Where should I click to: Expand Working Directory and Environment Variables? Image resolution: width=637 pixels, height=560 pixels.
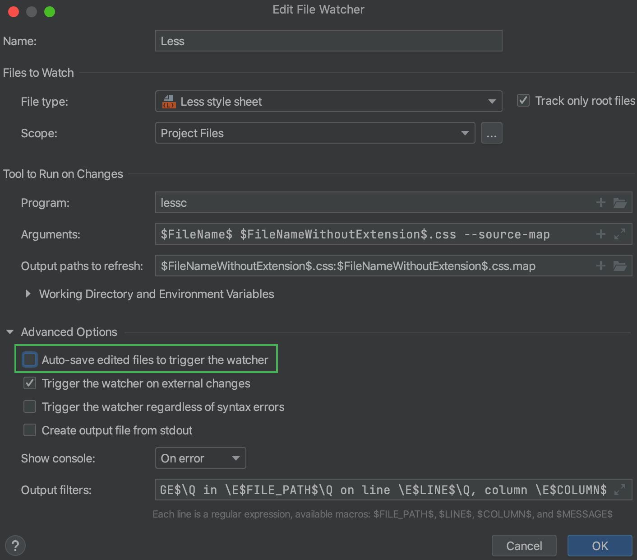click(x=28, y=294)
